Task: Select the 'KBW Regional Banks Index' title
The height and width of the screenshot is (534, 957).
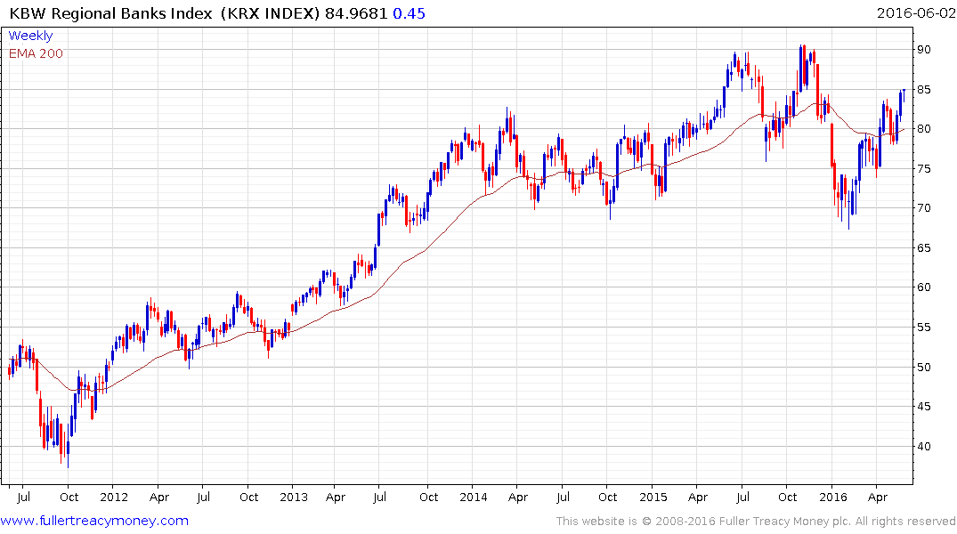Action: click(x=111, y=13)
